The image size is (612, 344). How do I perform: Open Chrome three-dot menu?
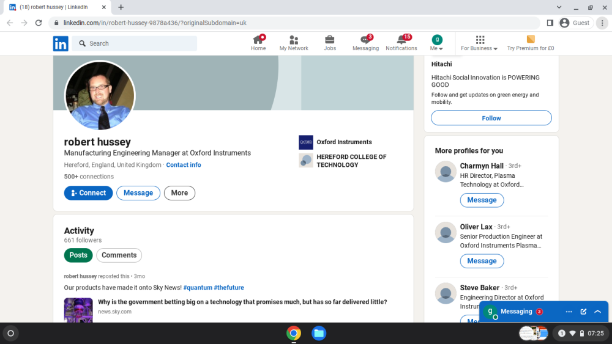click(x=602, y=23)
